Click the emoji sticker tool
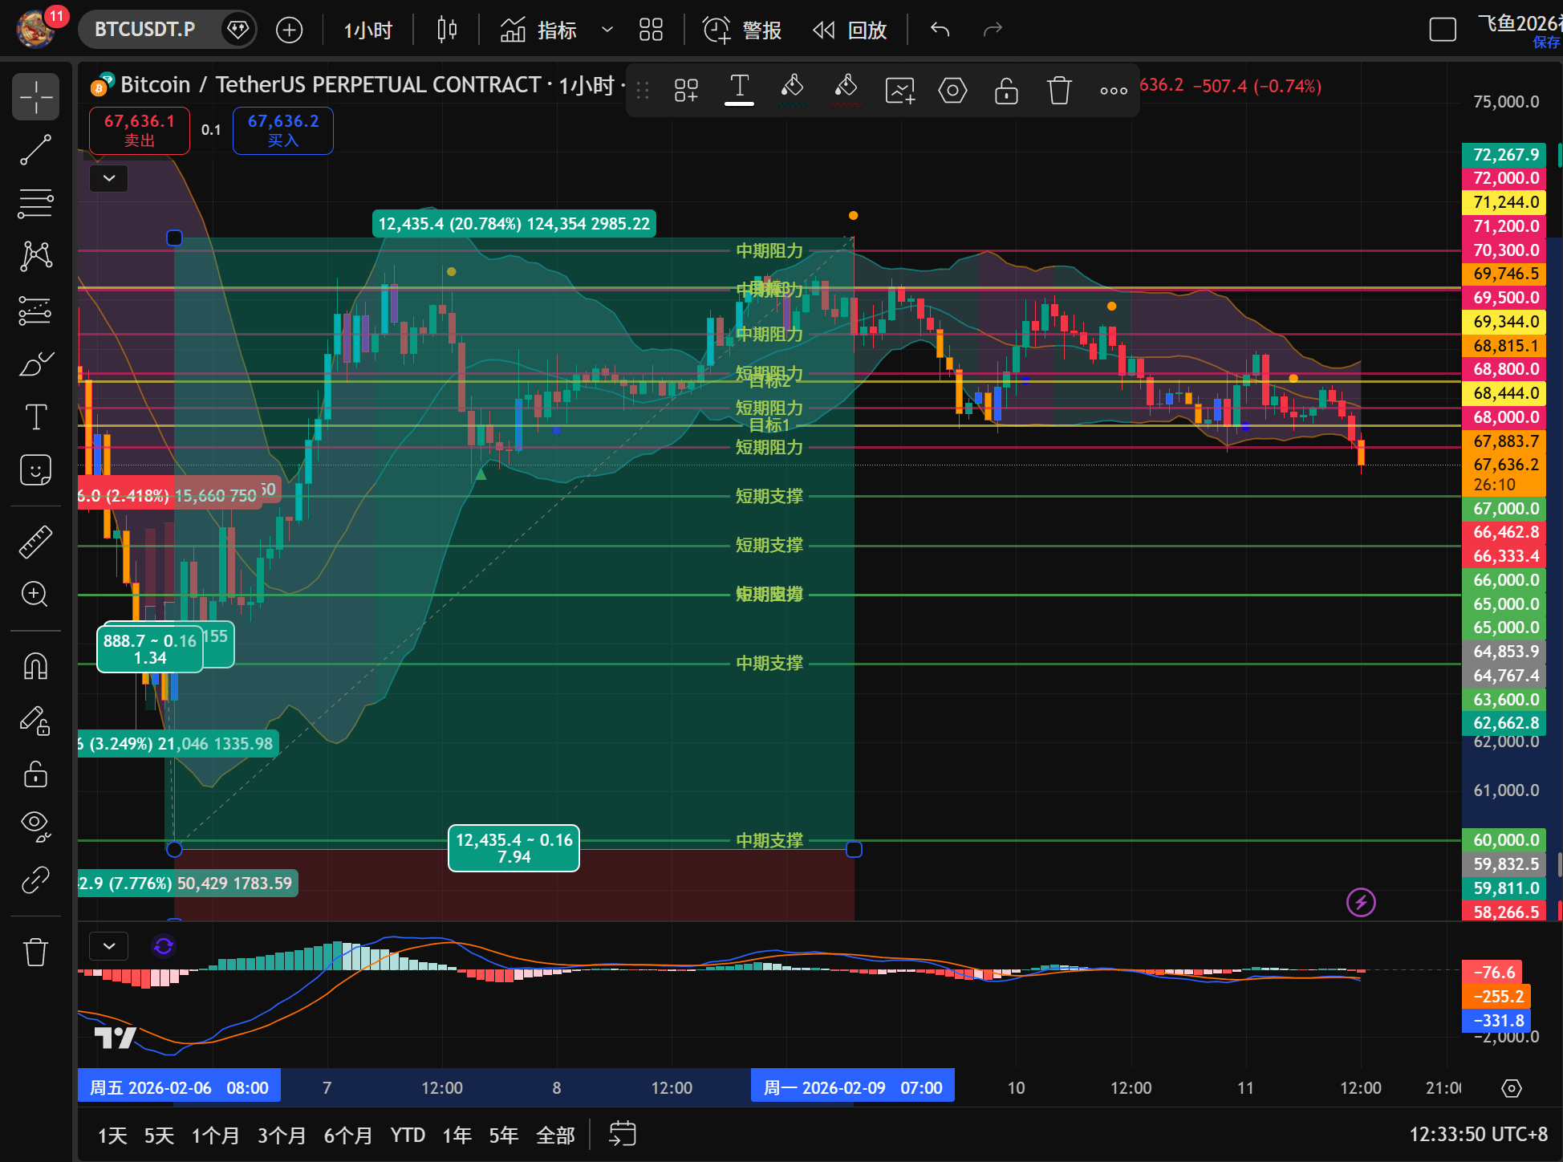The height and width of the screenshot is (1162, 1563). [x=35, y=470]
